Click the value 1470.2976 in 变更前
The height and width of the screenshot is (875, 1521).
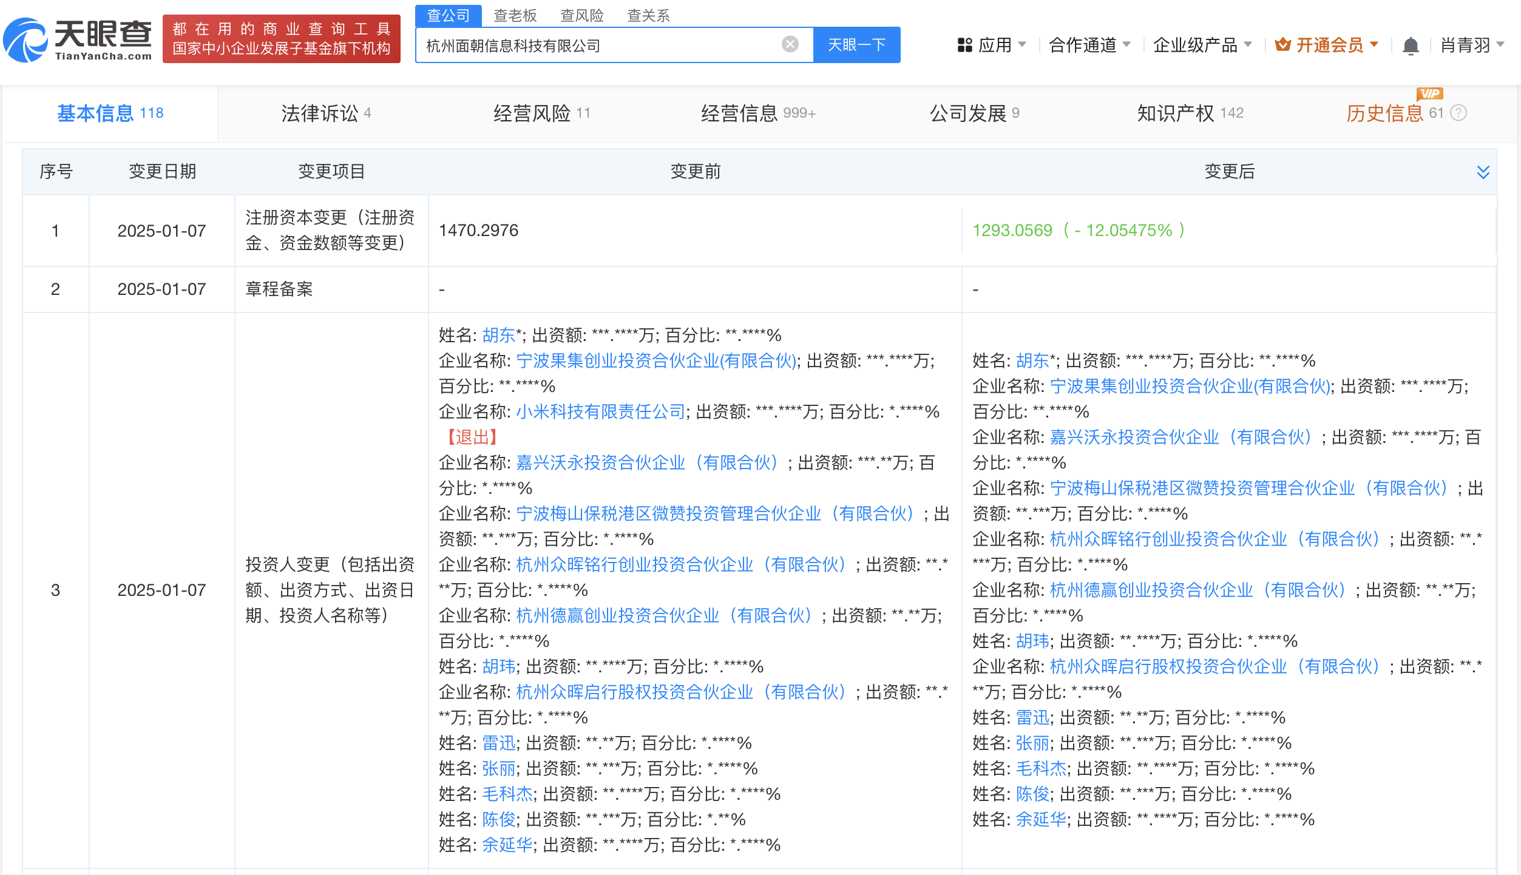coord(478,231)
